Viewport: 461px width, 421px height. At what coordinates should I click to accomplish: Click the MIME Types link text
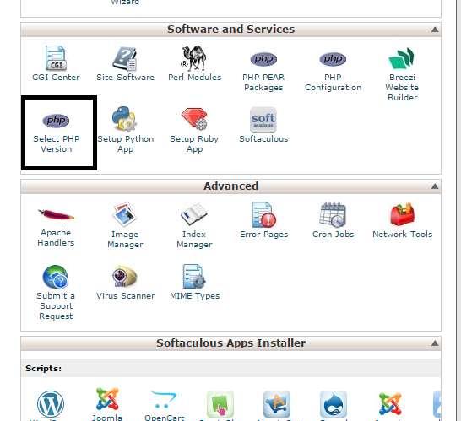click(195, 296)
